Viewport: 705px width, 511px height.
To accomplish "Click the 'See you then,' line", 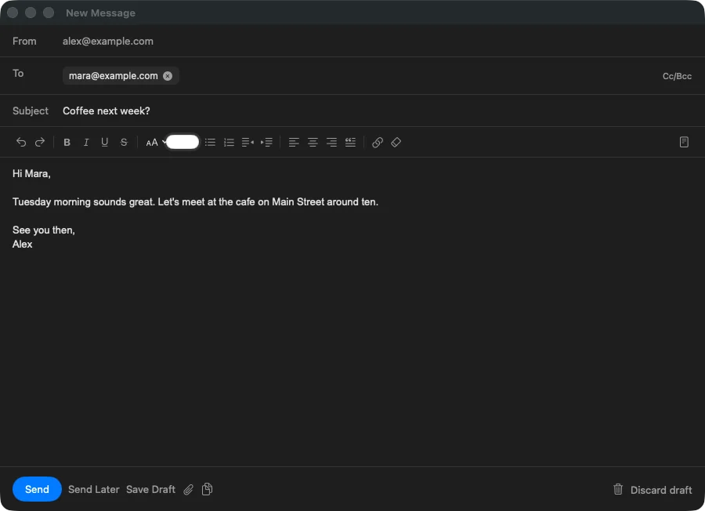I will click(x=44, y=230).
